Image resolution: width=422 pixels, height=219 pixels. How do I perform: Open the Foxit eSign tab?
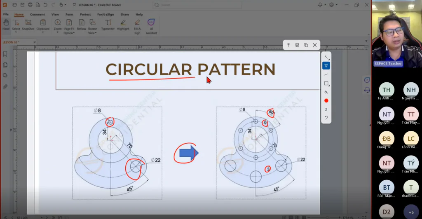pos(105,14)
